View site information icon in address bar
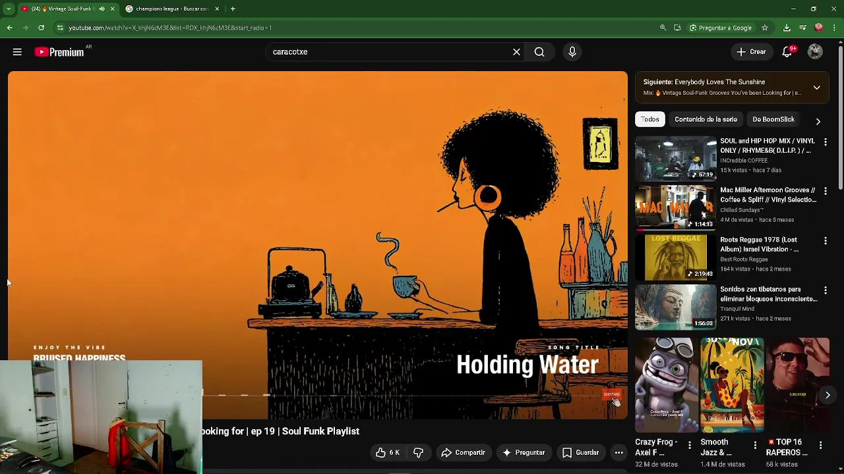Viewport: 844px width, 474px height. point(60,28)
